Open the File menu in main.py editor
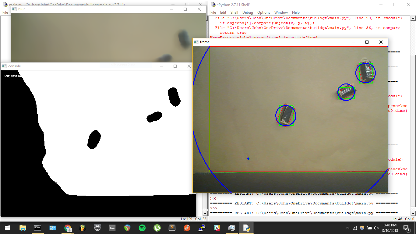Viewport: 416px width, 234px height. pos(5,12)
